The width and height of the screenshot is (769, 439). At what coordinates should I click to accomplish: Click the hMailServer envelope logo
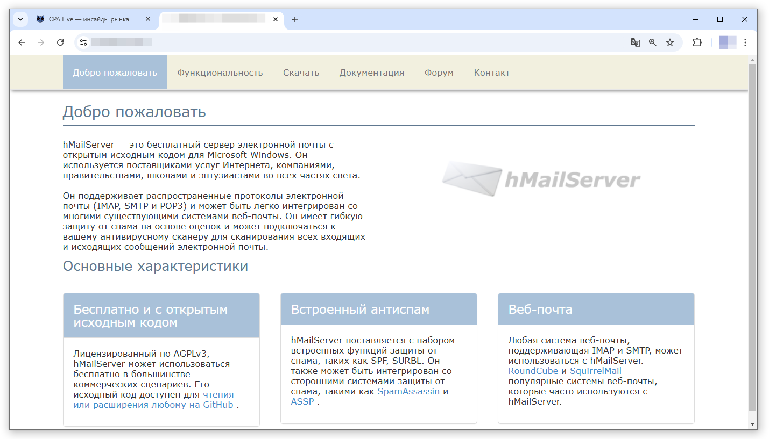point(541,179)
